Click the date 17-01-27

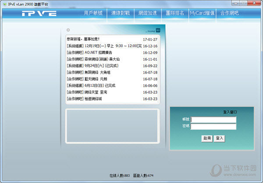tap(150, 39)
